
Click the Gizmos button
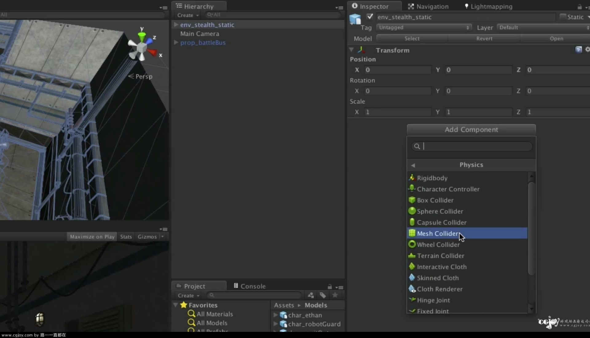point(147,237)
